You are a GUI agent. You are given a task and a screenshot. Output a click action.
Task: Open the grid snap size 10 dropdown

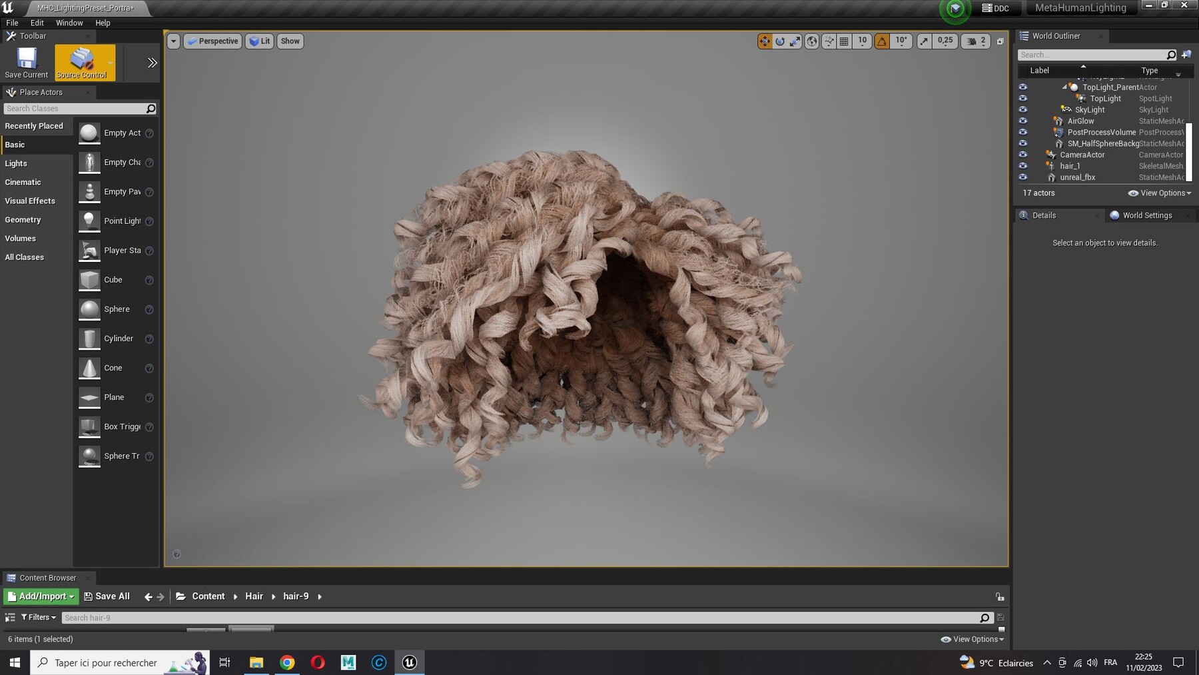(862, 41)
